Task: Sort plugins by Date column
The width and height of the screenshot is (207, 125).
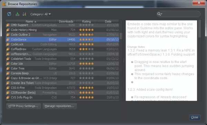Action: pos(108,21)
